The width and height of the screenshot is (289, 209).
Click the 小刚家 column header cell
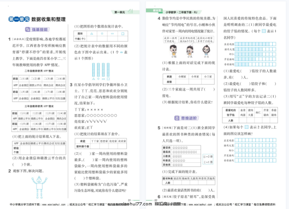pos(182,76)
